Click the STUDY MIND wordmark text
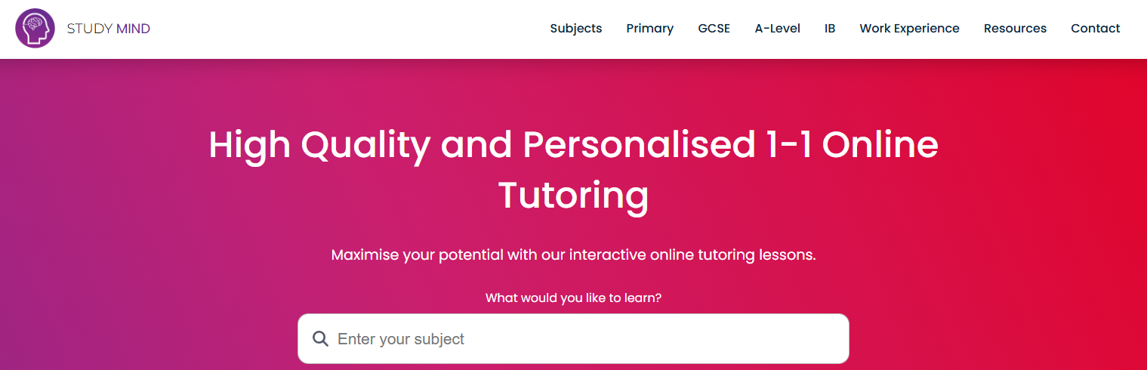The image size is (1147, 370). click(x=109, y=29)
